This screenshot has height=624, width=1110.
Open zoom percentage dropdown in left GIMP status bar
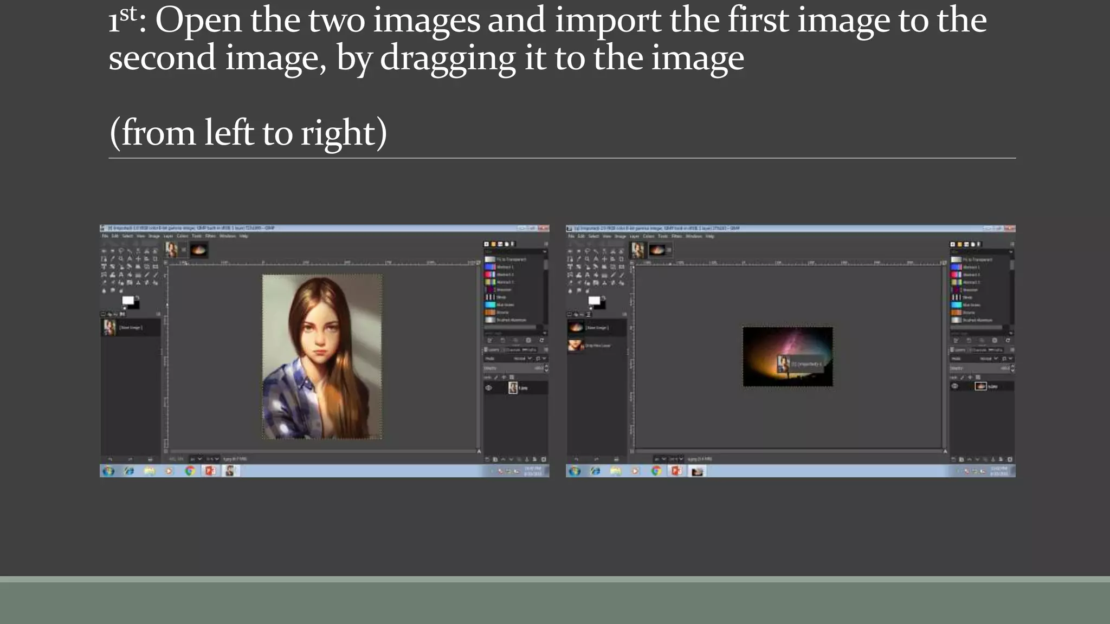click(212, 459)
